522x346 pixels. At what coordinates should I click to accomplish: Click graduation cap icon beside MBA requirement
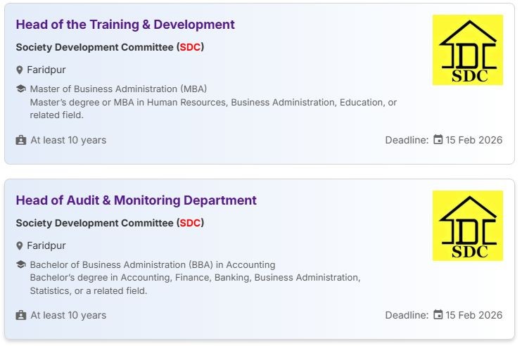coord(20,89)
